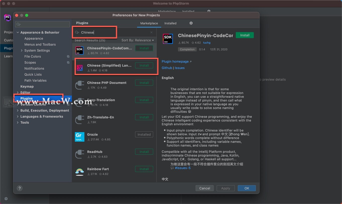Install the Easy-Translation plugin

(144, 100)
